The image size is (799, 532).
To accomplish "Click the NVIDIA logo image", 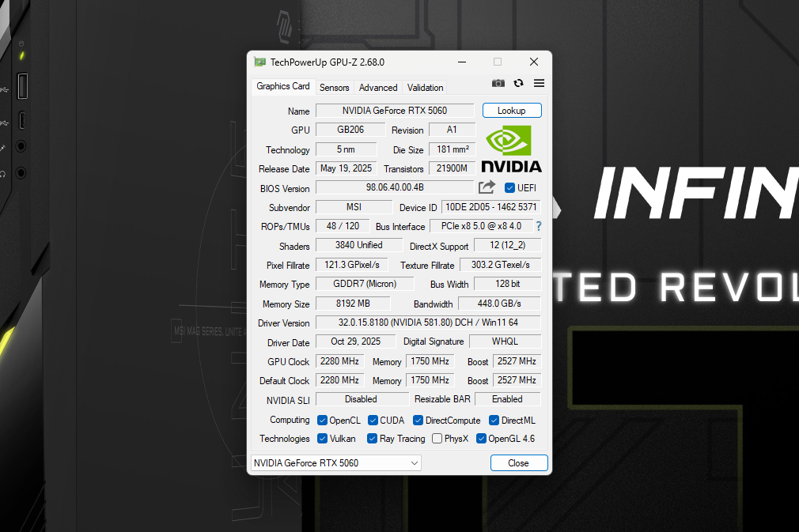I will [x=510, y=149].
